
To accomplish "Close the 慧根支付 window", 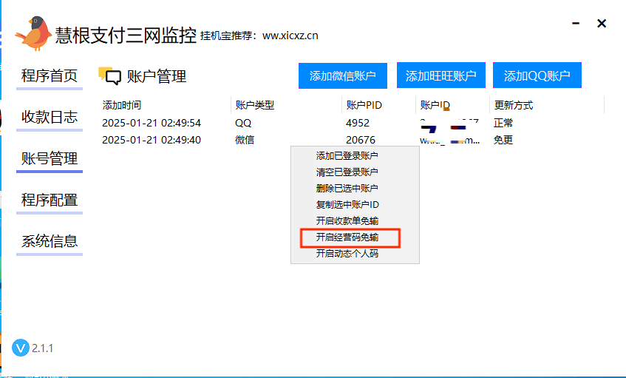I will coord(602,23).
